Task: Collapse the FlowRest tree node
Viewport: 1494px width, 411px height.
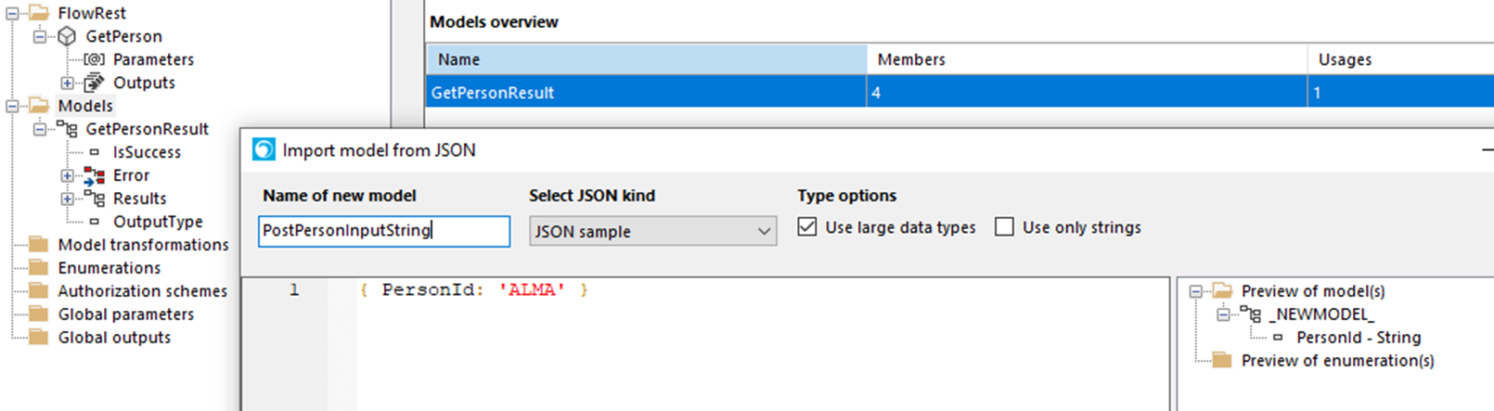Action: tap(12, 13)
